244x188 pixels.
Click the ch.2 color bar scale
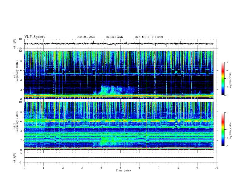coord(223,129)
